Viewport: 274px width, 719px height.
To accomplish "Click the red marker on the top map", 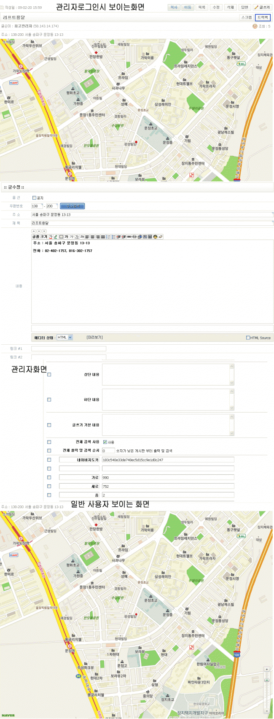I will pyautogui.click(x=136, y=142).
